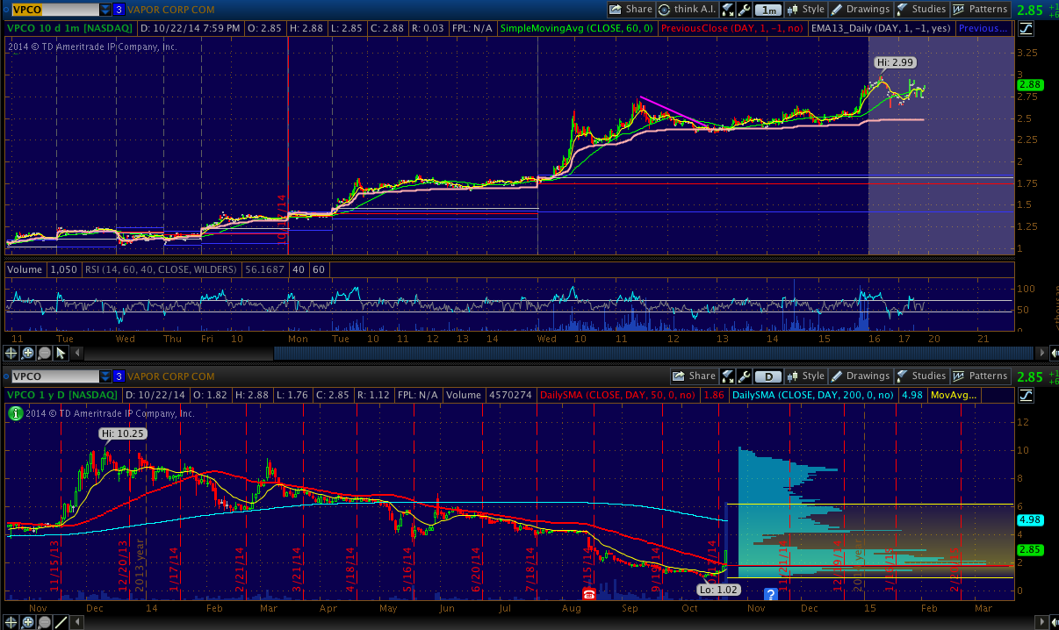The image size is (1059, 630).
Task: Open wrench chart settings on upper chart
Action: tap(745, 9)
